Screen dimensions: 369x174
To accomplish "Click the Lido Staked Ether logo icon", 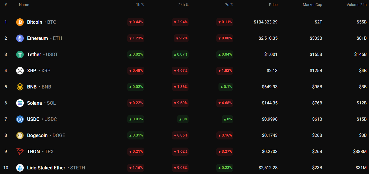I will pyautogui.click(x=20, y=168).
